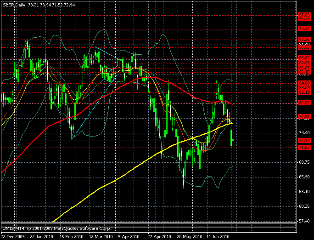The height and width of the screenshot is (240, 314).
Task: Click the 68.75 price axis value
Action: (x=304, y=162)
